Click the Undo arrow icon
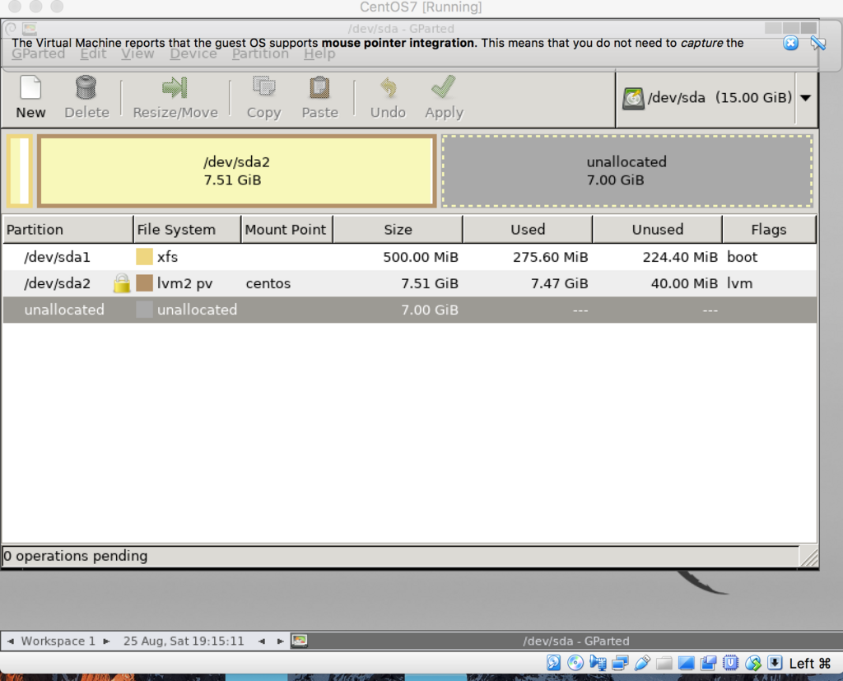This screenshot has height=681, width=843. click(x=388, y=87)
